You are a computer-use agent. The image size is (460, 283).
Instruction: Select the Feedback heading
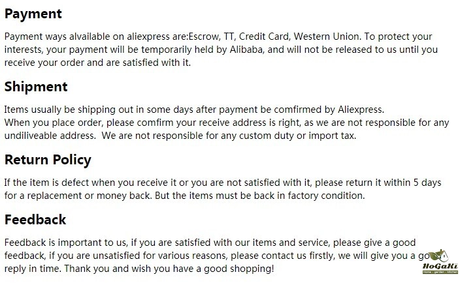coord(35,220)
